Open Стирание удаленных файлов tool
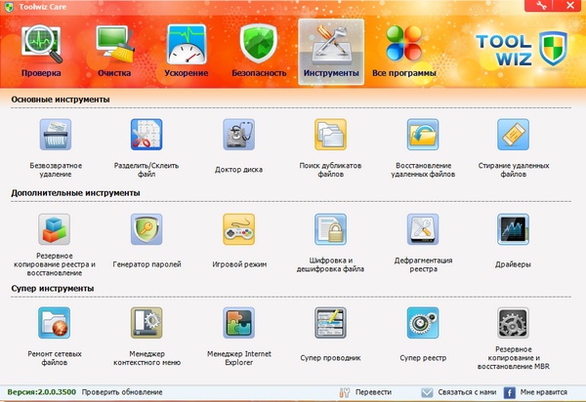 512,137
